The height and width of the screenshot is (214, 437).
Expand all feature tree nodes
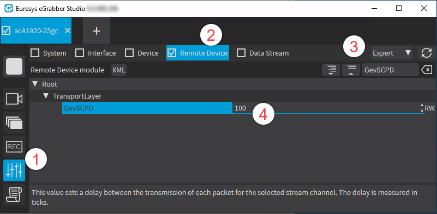[x=331, y=70]
